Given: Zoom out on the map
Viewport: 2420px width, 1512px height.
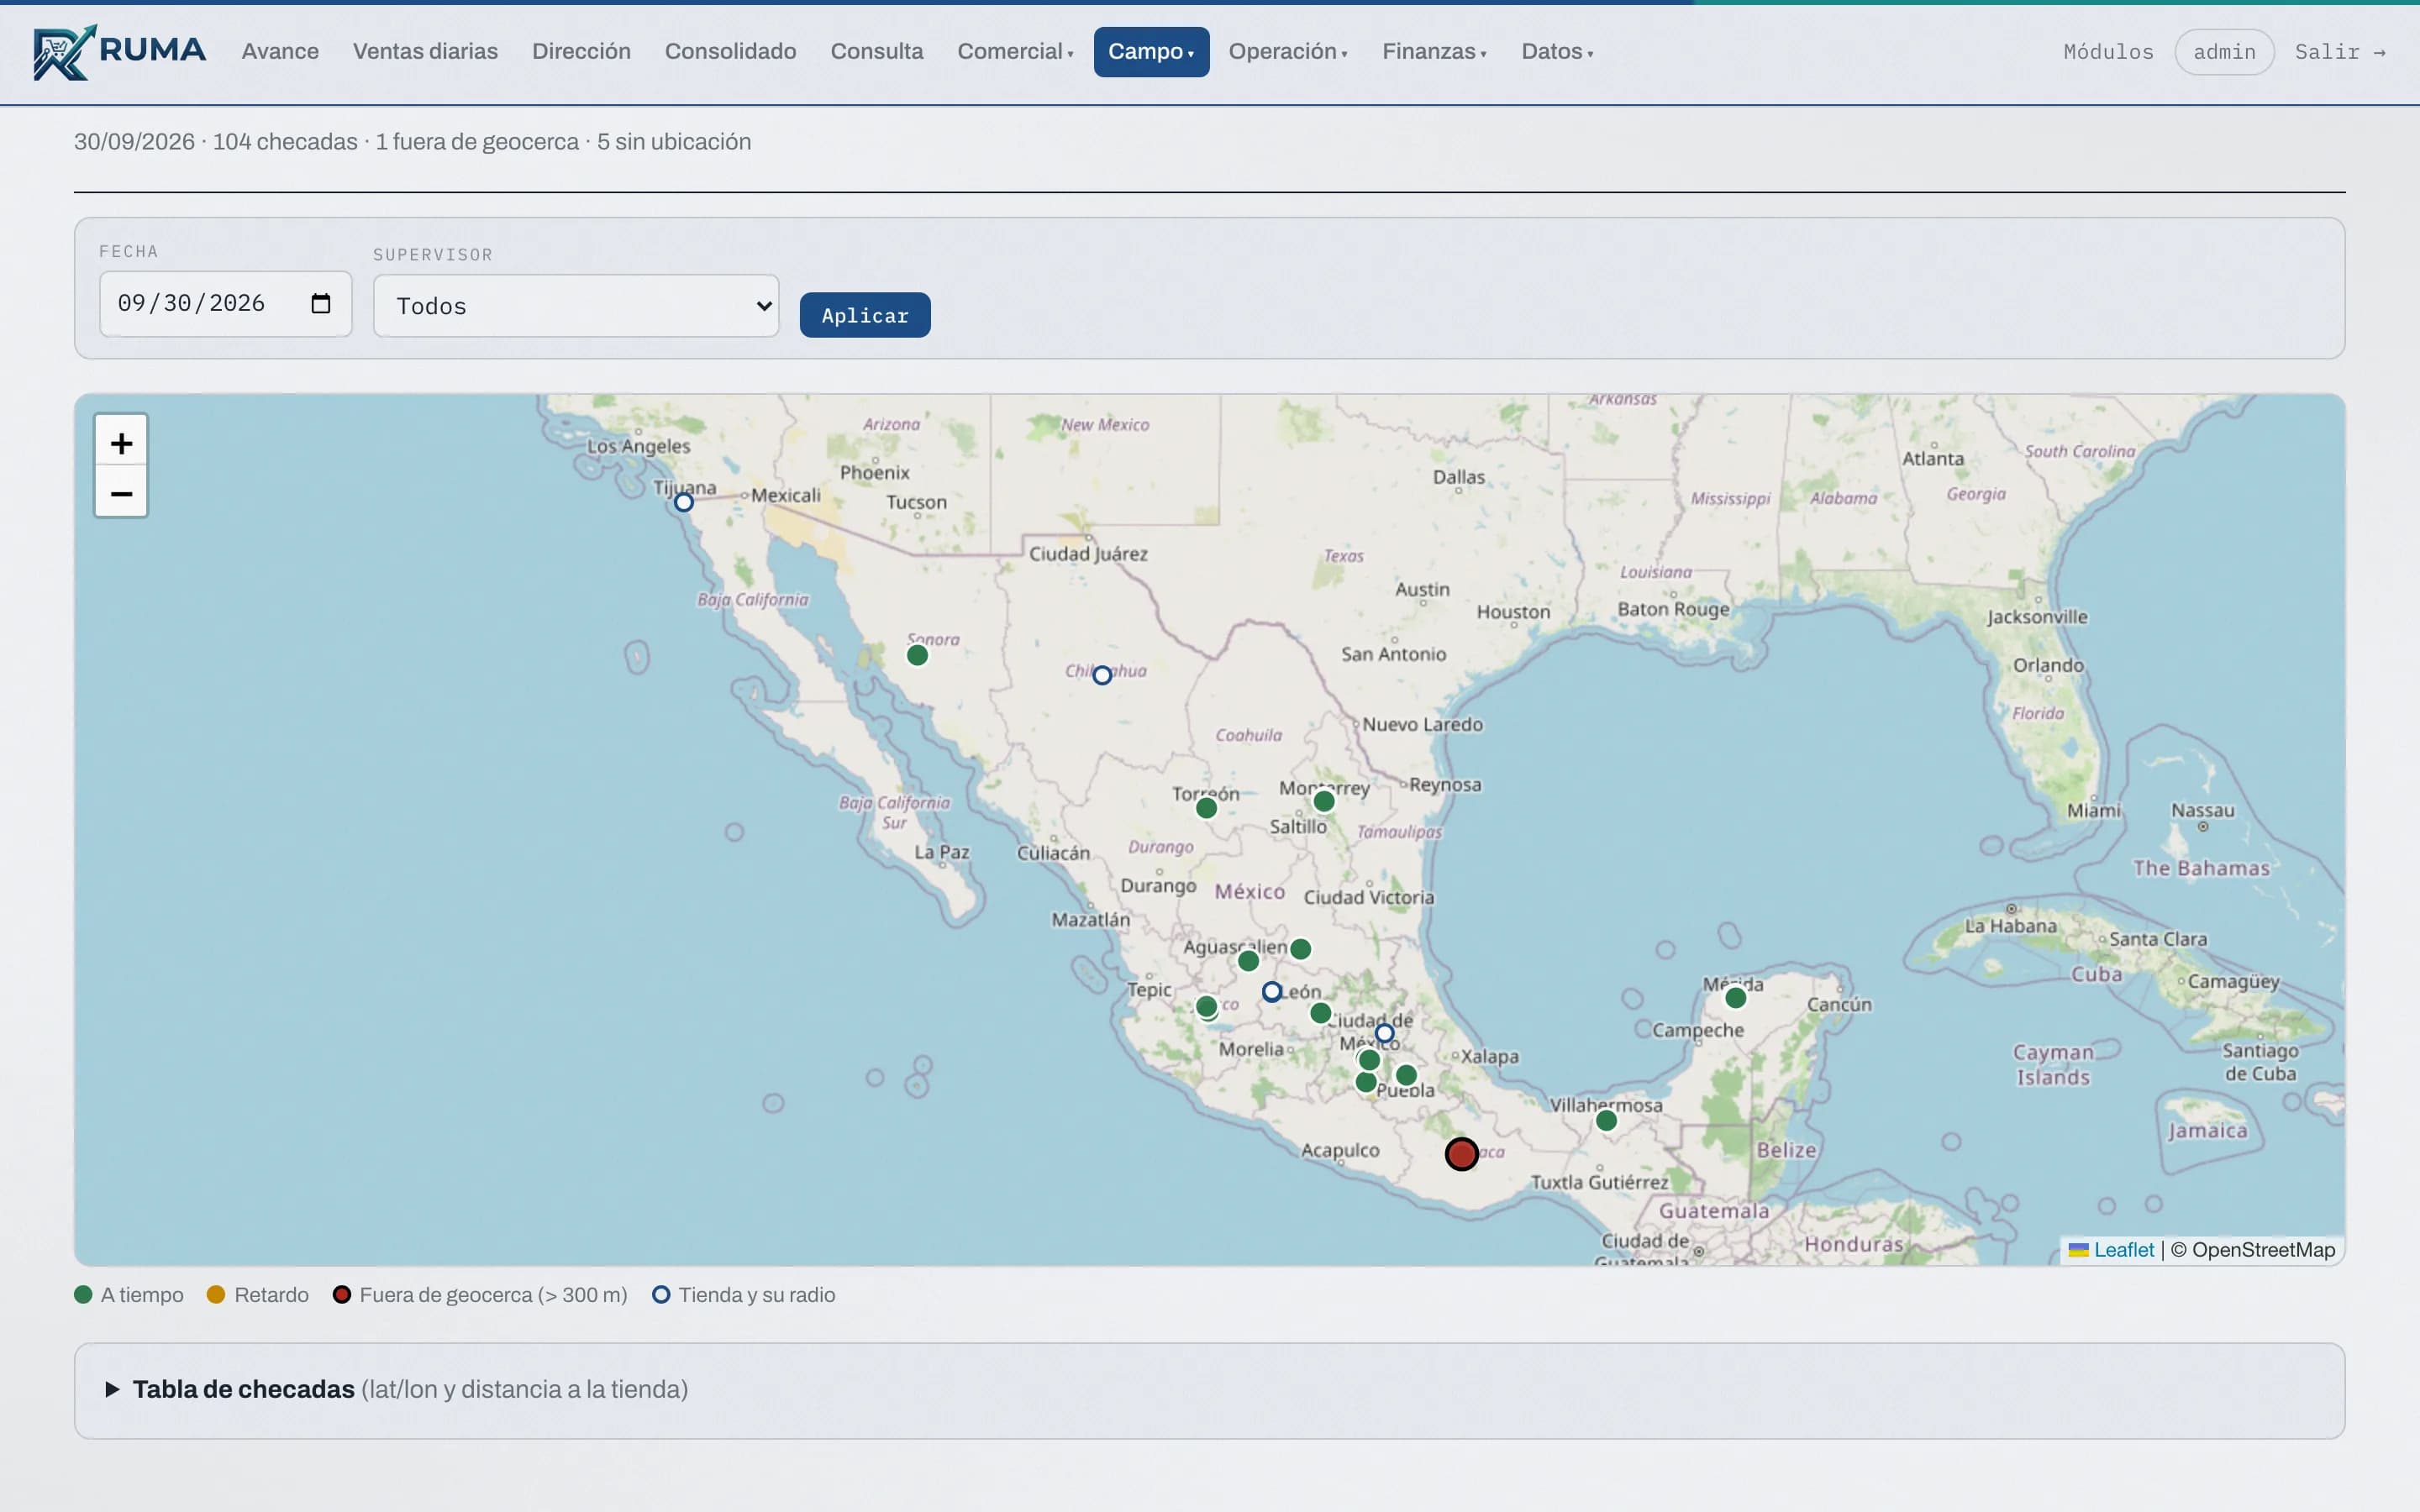Looking at the screenshot, I should click(121, 492).
